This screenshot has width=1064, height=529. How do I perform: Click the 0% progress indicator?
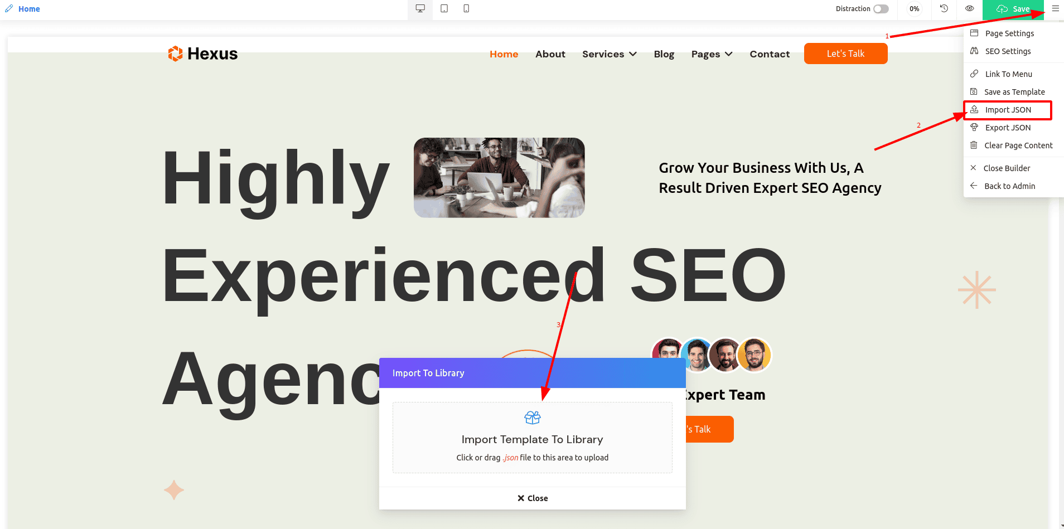point(914,9)
